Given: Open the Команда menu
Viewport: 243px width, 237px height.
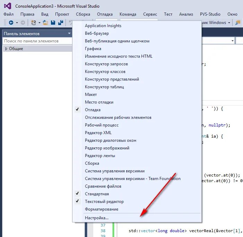Looking at the screenshot, I should point(128,14).
